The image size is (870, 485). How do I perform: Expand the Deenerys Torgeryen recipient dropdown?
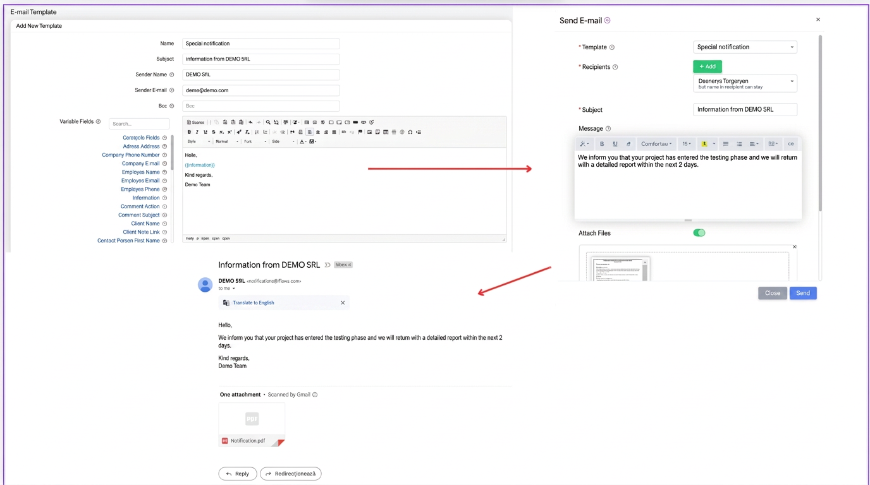point(745,83)
